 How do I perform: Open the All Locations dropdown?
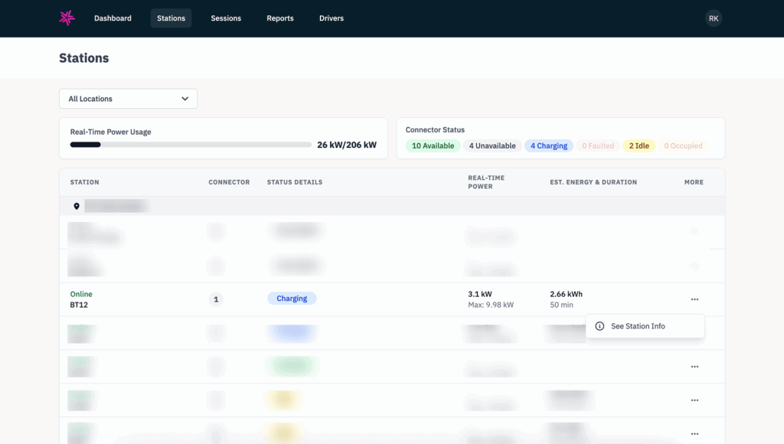click(x=128, y=99)
